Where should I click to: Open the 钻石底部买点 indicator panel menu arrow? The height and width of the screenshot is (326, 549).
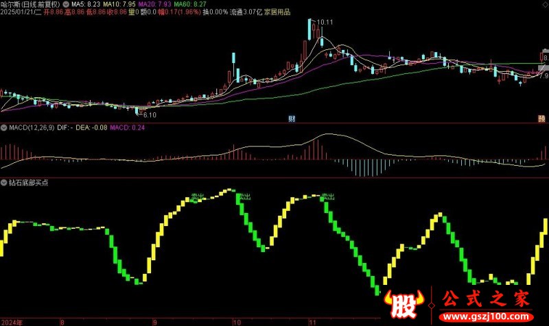coord(4,182)
